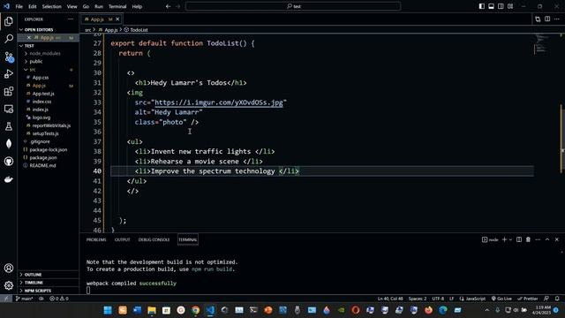The width and height of the screenshot is (565, 318).
Task: Open the notifications bell in status bar
Action: (x=557, y=299)
